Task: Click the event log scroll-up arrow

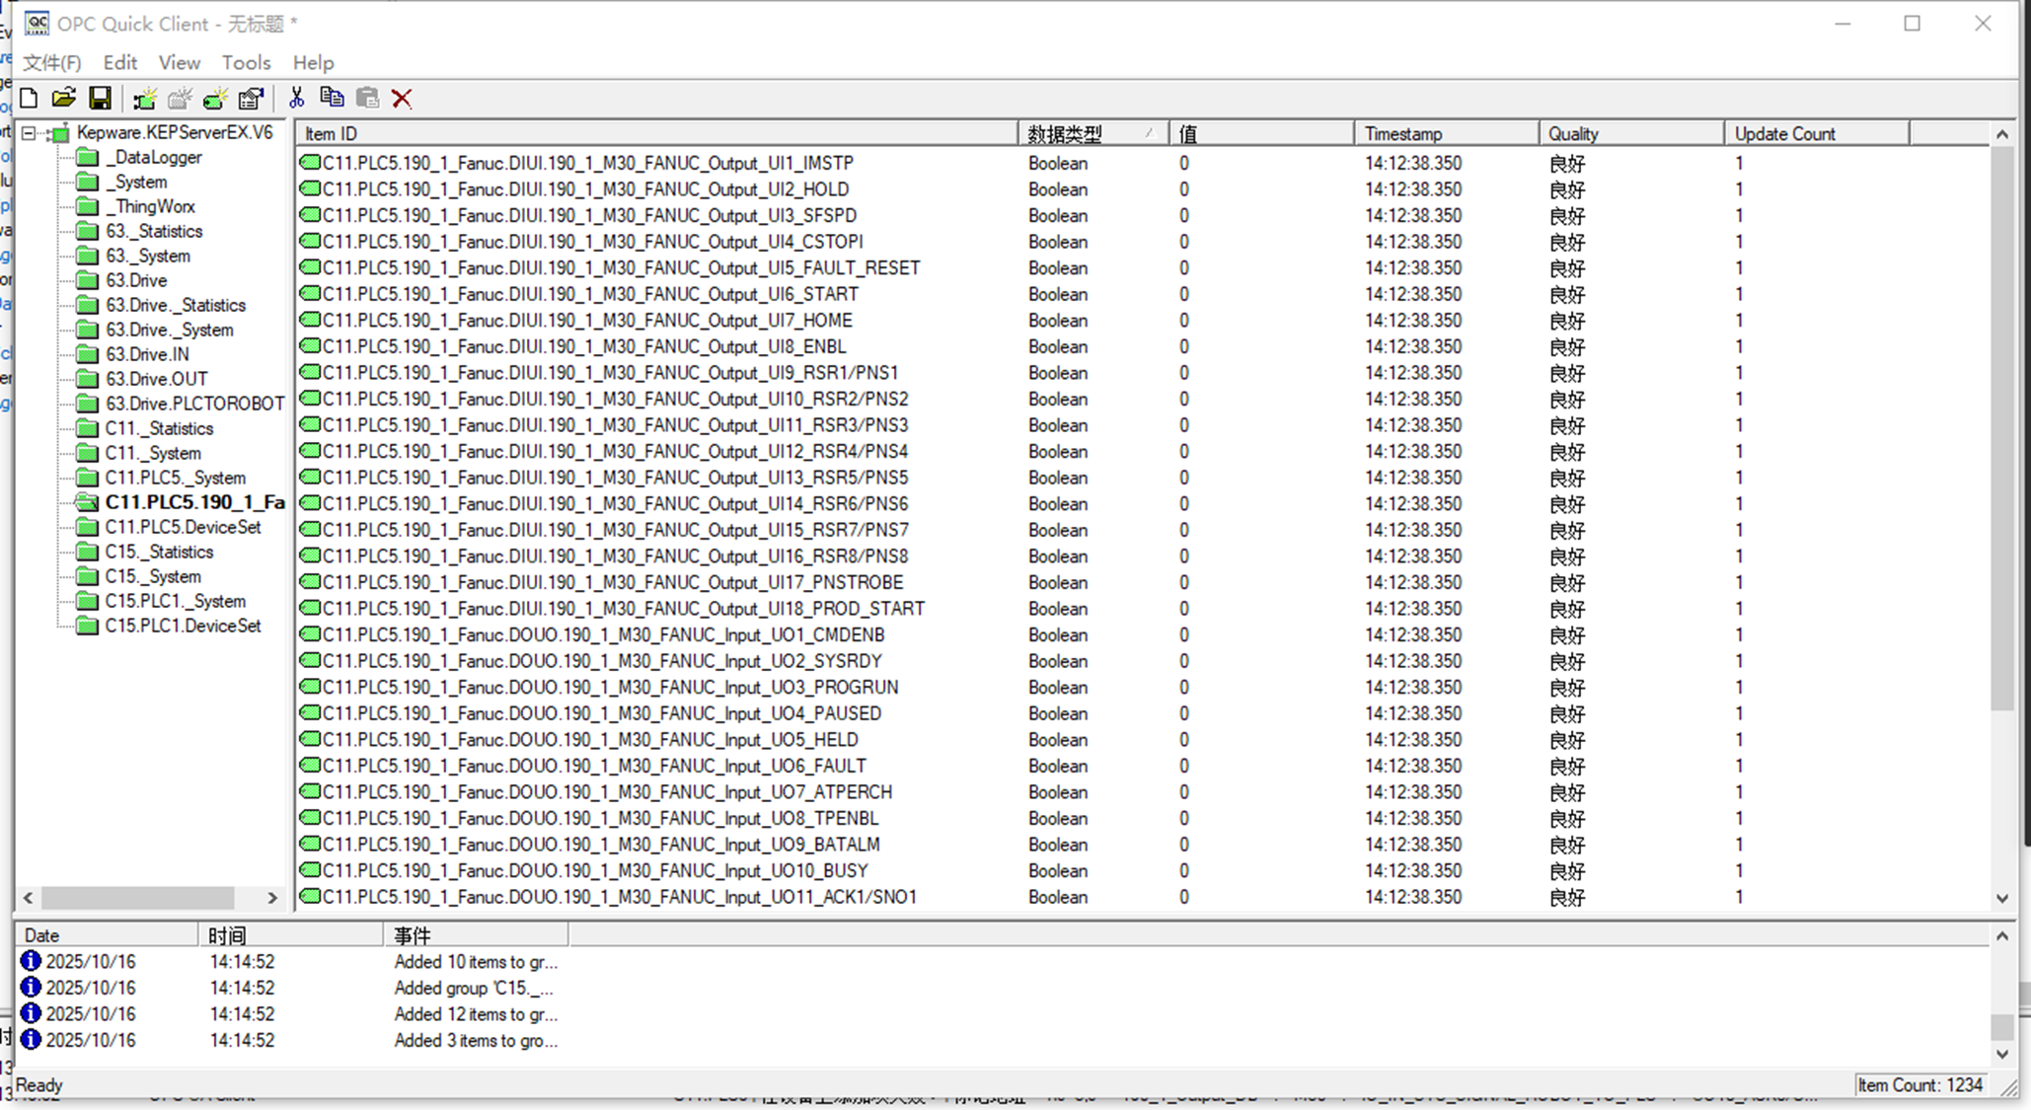Action: click(2001, 935)
